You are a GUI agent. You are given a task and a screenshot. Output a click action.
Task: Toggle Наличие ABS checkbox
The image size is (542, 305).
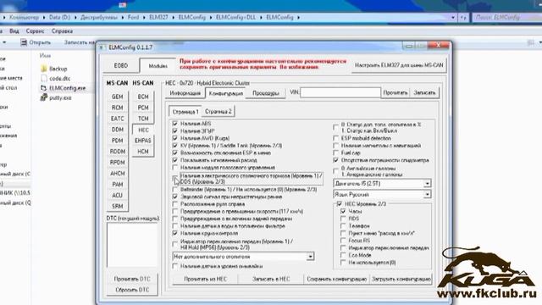click(175, 124)
